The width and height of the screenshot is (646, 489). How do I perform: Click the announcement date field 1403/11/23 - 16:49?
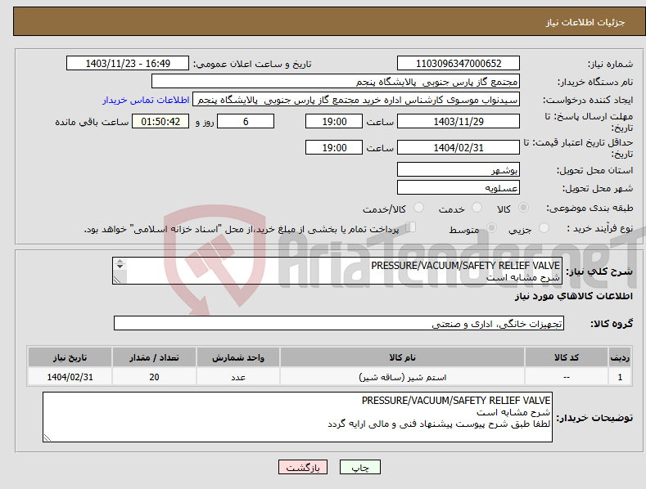pyautogui.click(x=128, y=64)
